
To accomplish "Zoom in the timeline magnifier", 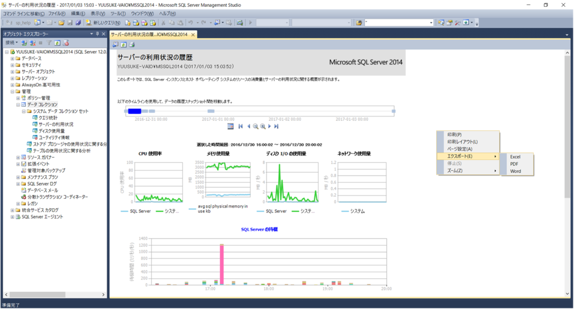I will 263,126.
